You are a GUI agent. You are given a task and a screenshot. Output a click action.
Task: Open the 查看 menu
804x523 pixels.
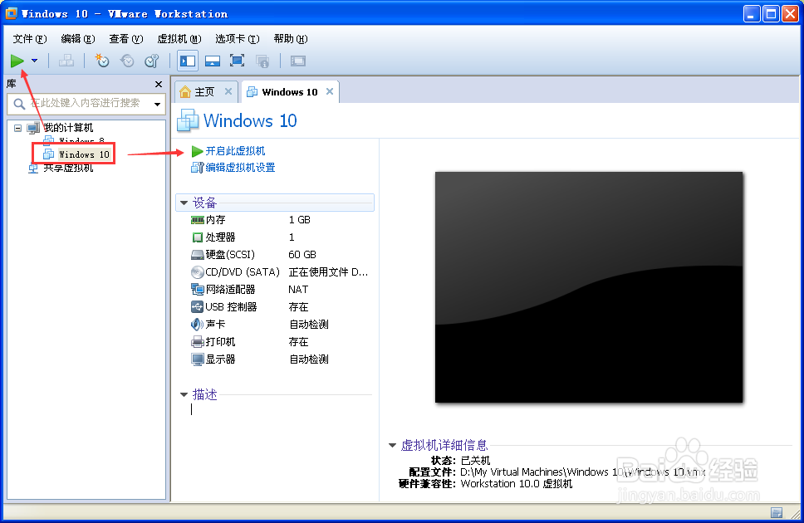126,39
